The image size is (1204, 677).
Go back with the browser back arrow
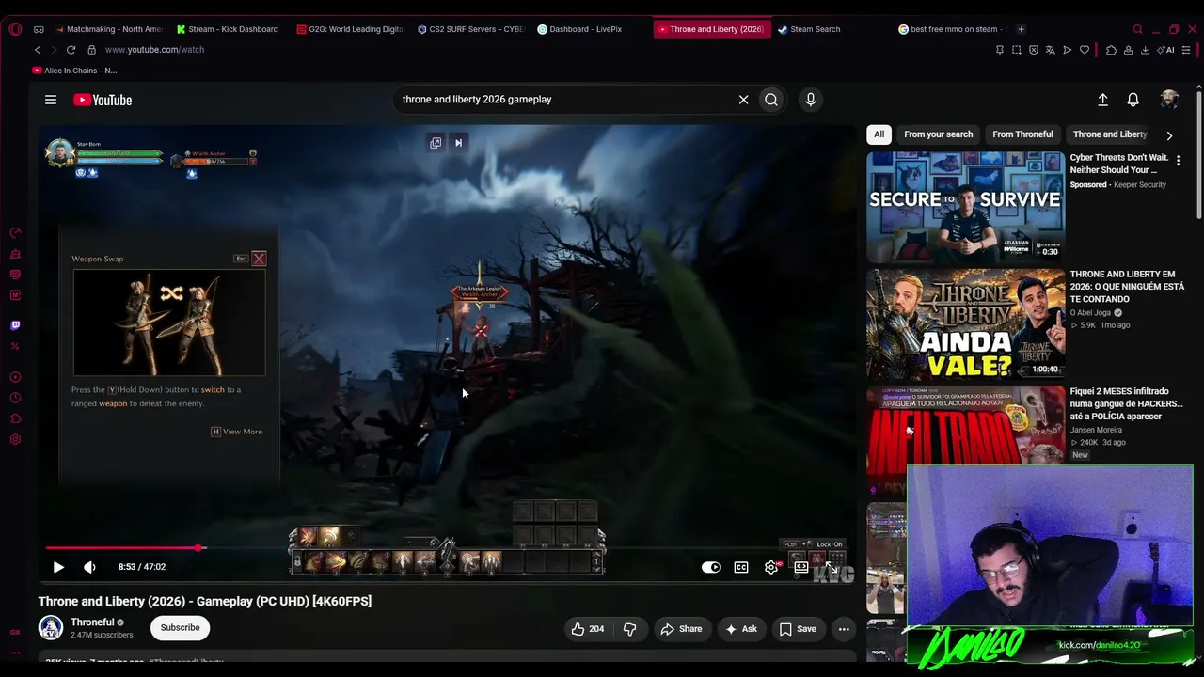coord(38,50)
